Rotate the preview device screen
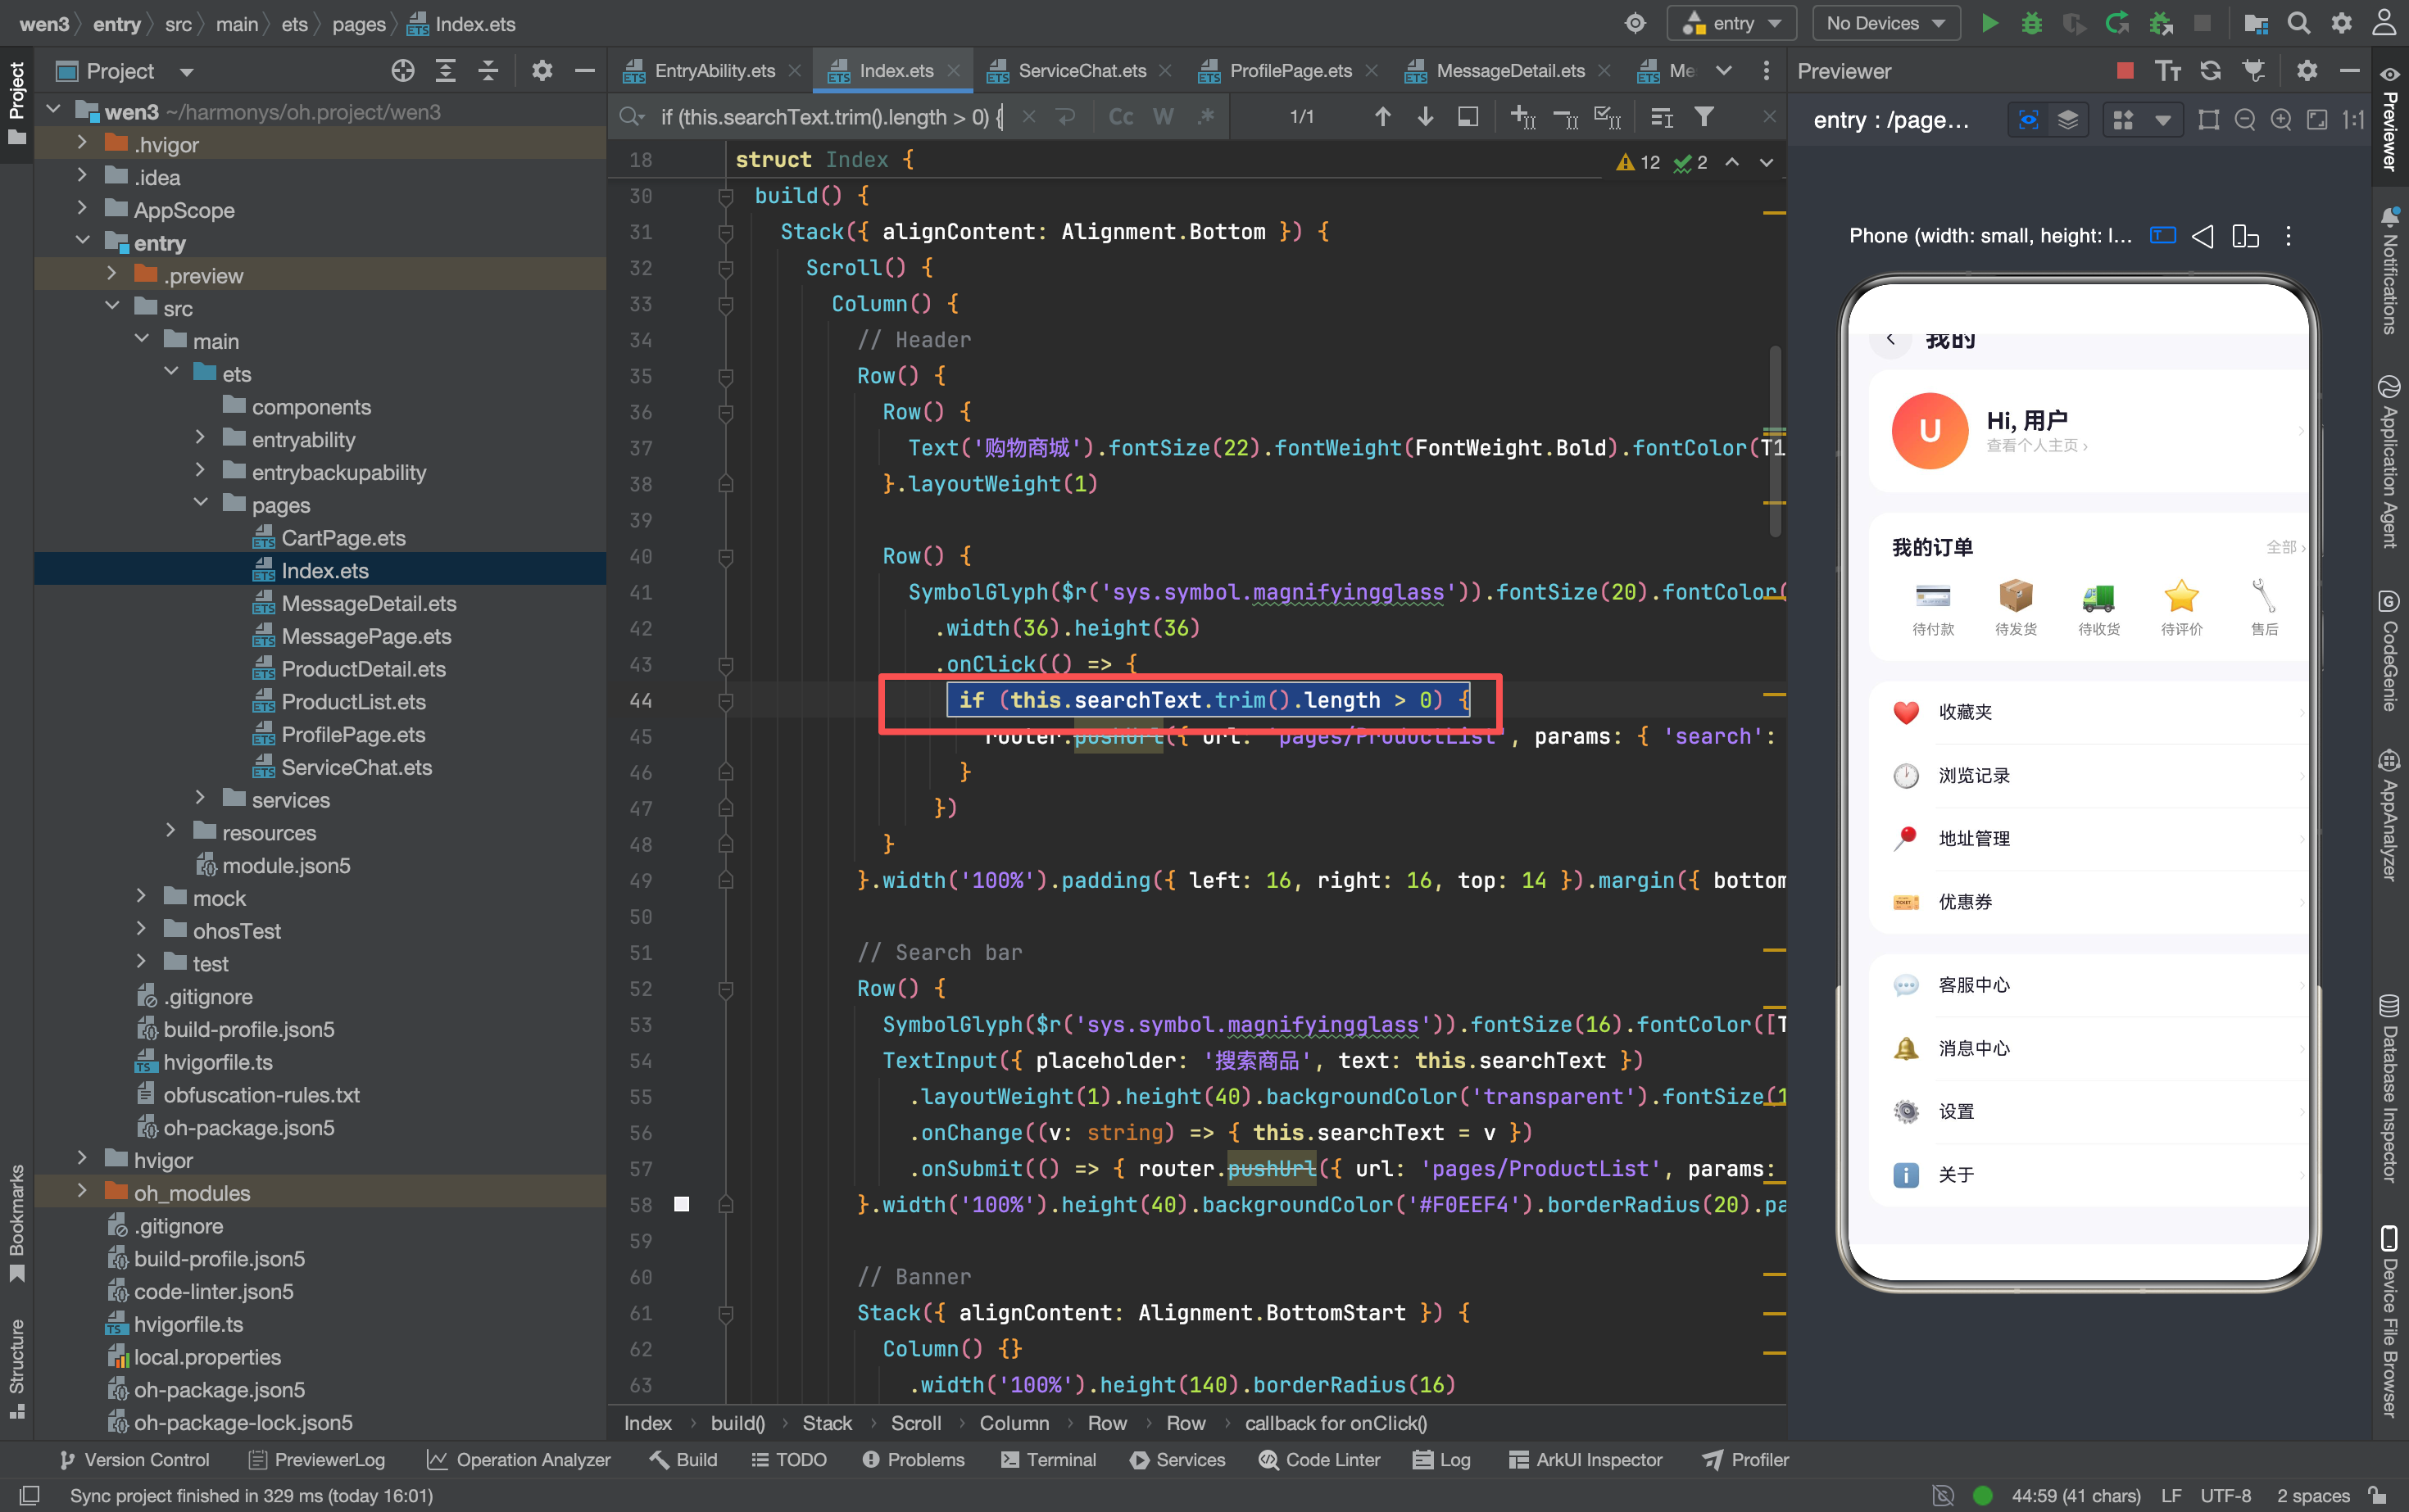This screenshot has width=2409, height=1512. pyautogui.click(x=2246, y=236)
